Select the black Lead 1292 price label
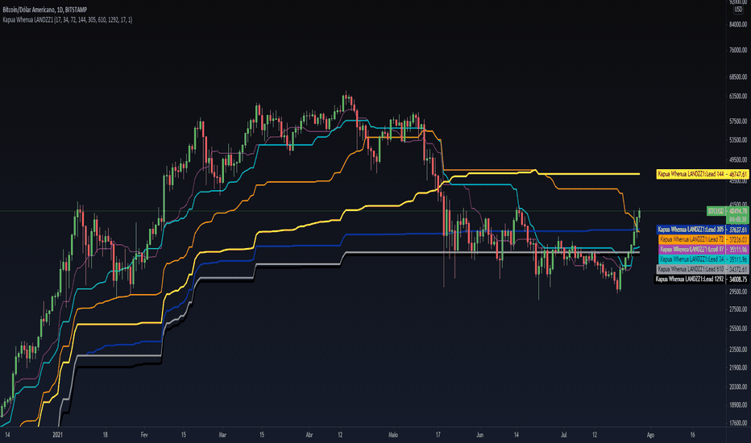751x443 pixels. click(x=701, y=279)
